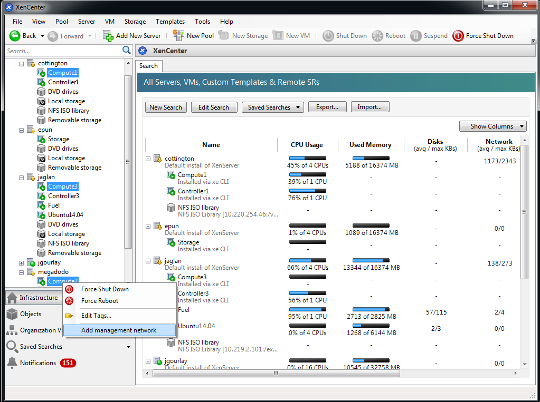Collapse cottington row in search results

pos(148,159)
